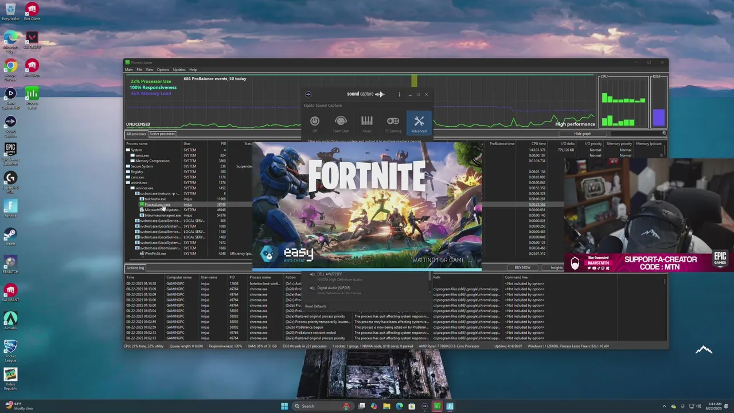Open the Help menu in Process Lasso
Screen dimensions: 734x413
193,69
